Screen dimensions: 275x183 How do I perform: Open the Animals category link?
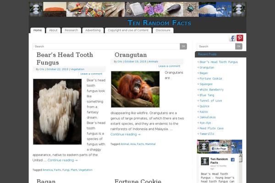(153, 61)
